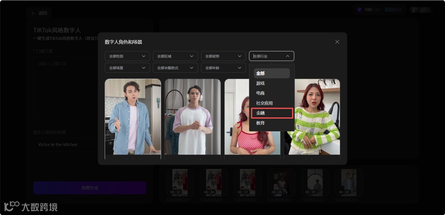Open the 全部性别 dropdown
The height and width of the screenshot is (215, 445).
127,56
